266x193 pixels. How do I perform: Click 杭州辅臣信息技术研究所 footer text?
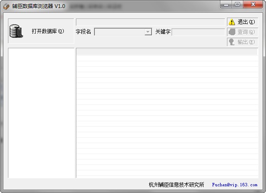177,185
